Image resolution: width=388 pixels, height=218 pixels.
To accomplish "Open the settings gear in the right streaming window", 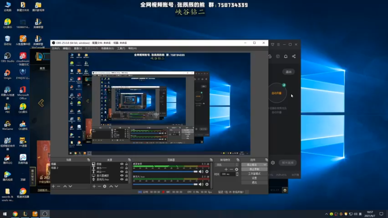I will tap(273, 163).
